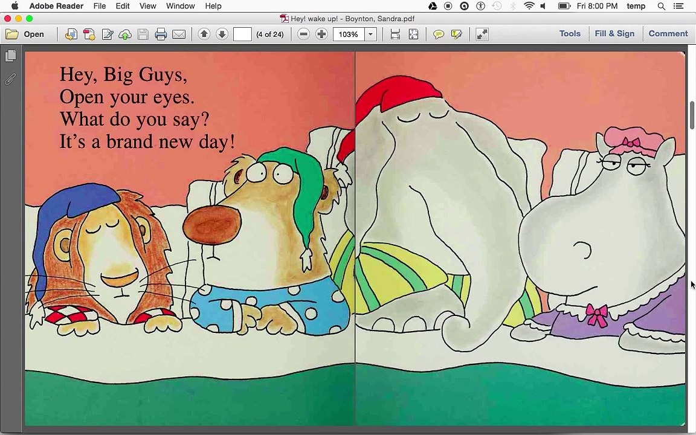Viewport: 696px width, 435px height.
Task: Open the zoom level dropdown arrow
Action: [370, 34]
